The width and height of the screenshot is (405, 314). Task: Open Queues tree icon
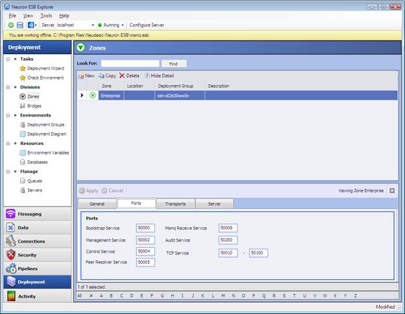click(23, 181)
